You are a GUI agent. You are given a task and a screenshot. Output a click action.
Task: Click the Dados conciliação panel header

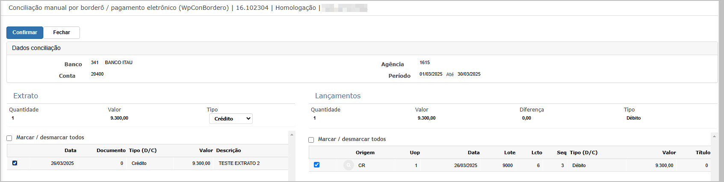[362, 48]
